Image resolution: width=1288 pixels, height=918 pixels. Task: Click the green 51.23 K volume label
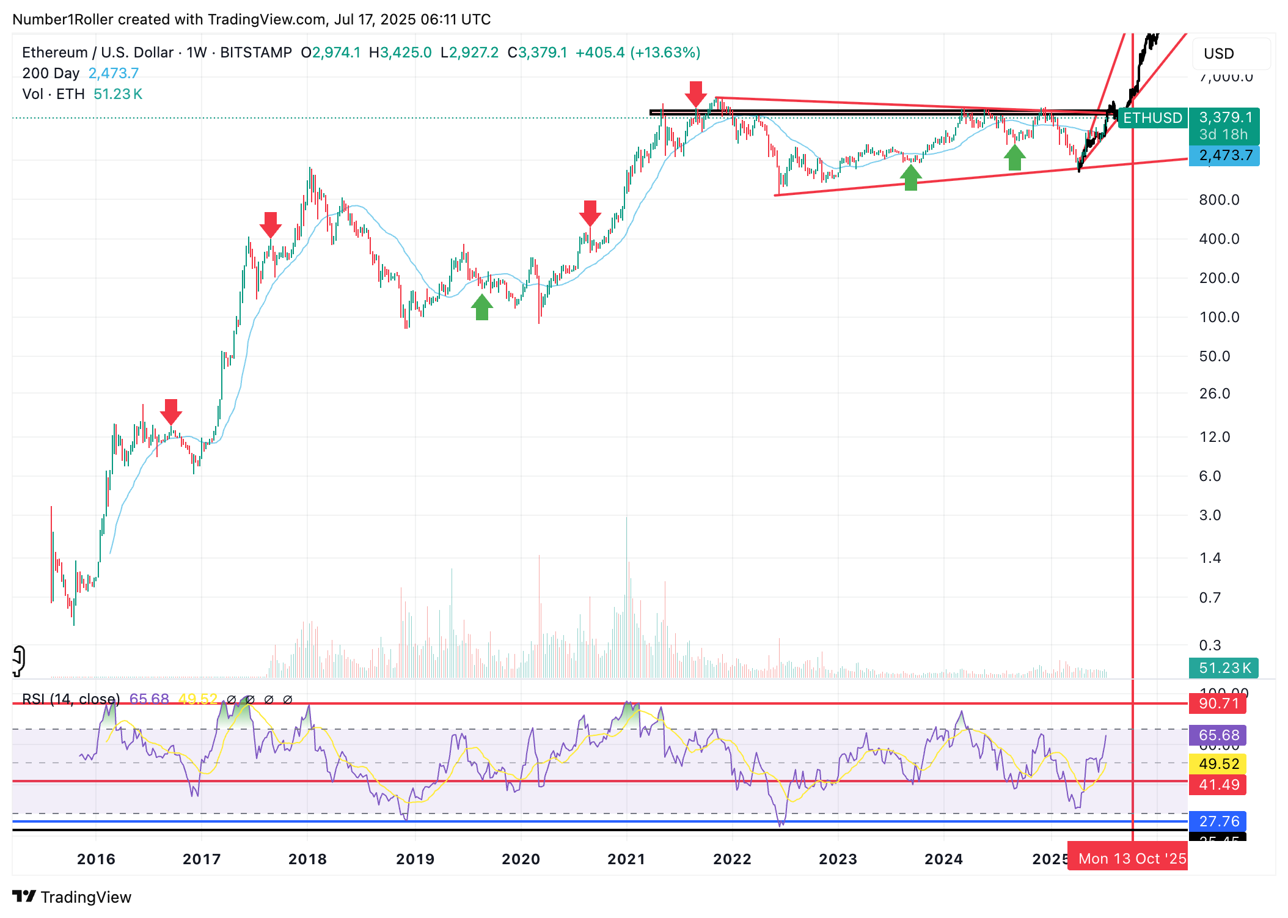[x=1224, y=668]
